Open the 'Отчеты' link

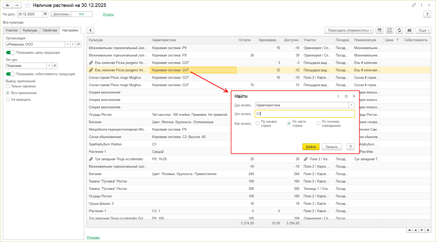108,15
